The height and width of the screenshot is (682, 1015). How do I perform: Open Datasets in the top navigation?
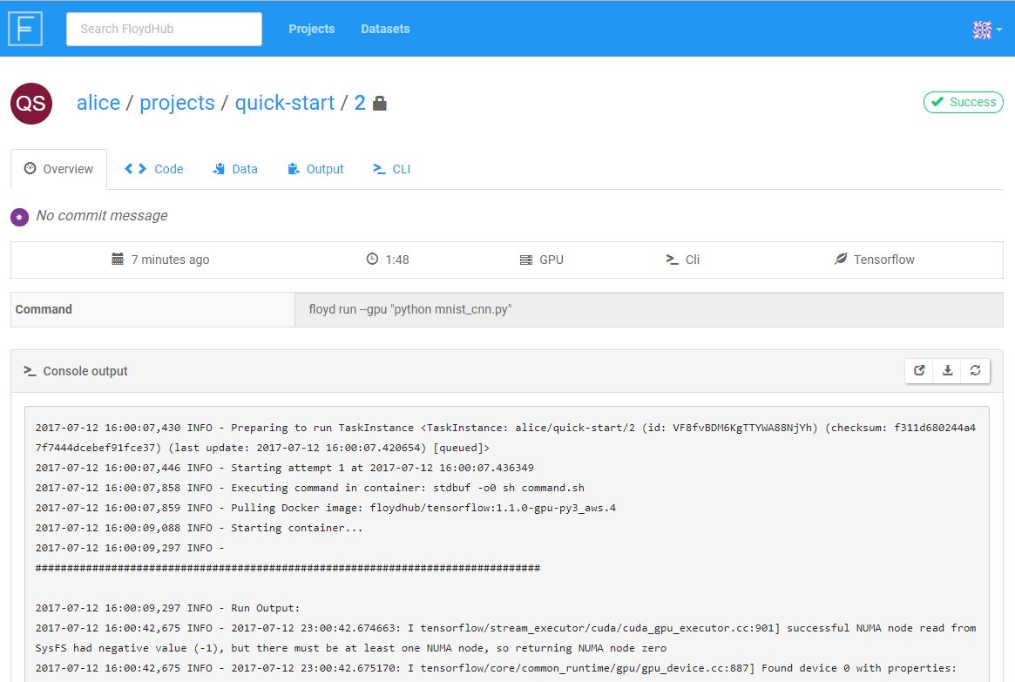click(385, 29)
